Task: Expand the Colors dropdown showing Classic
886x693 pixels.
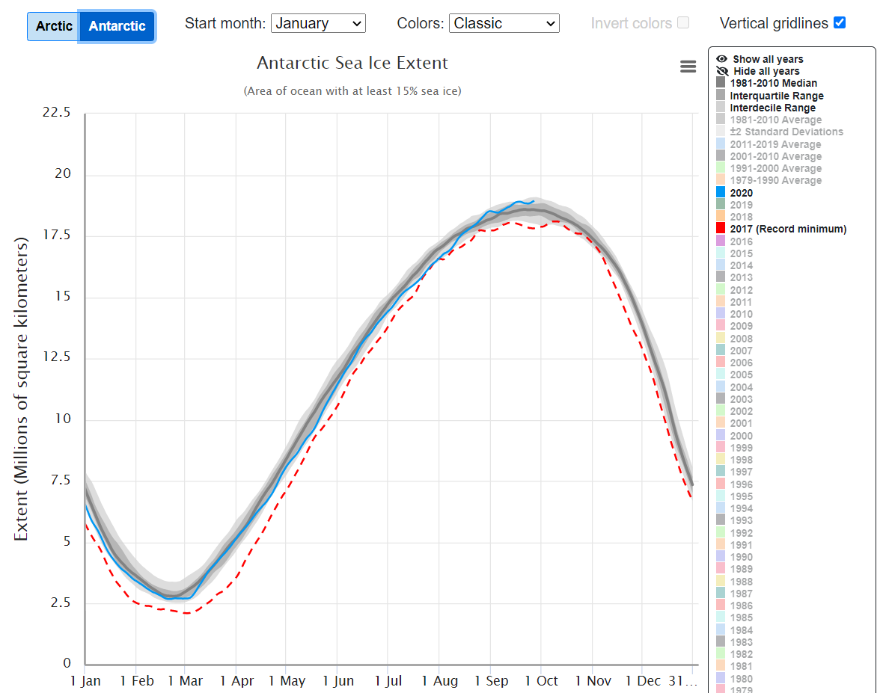Action: (x=504, y=23)
